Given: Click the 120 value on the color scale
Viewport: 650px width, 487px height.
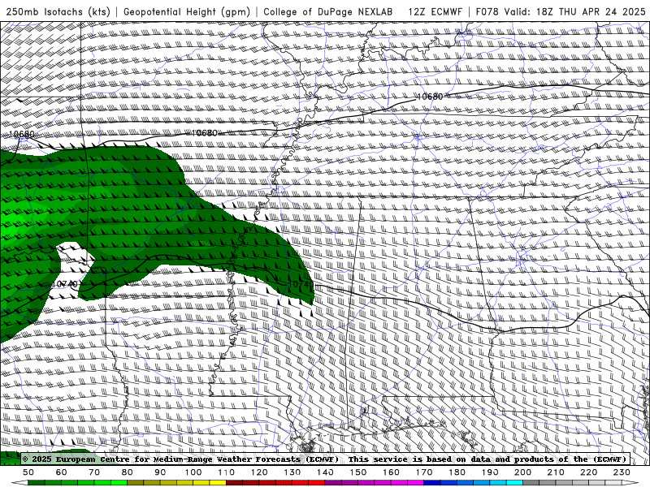Looking at the screenshot, I should tap(259, 472).
